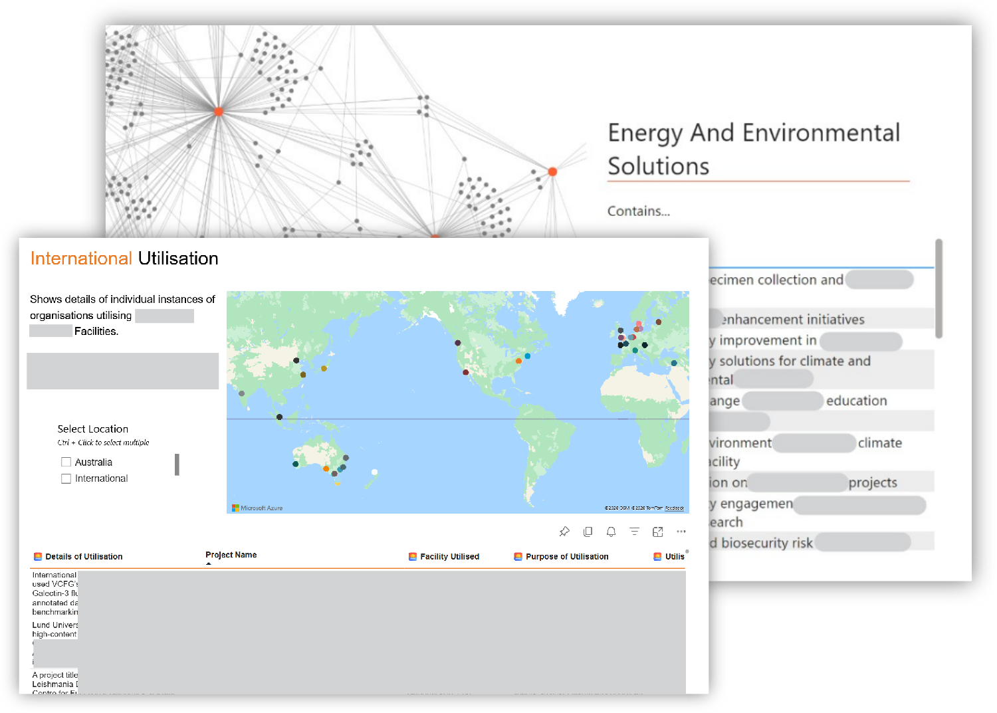
Task: Click the 'd biosecurity risk' list row
Action: [821, 542]
